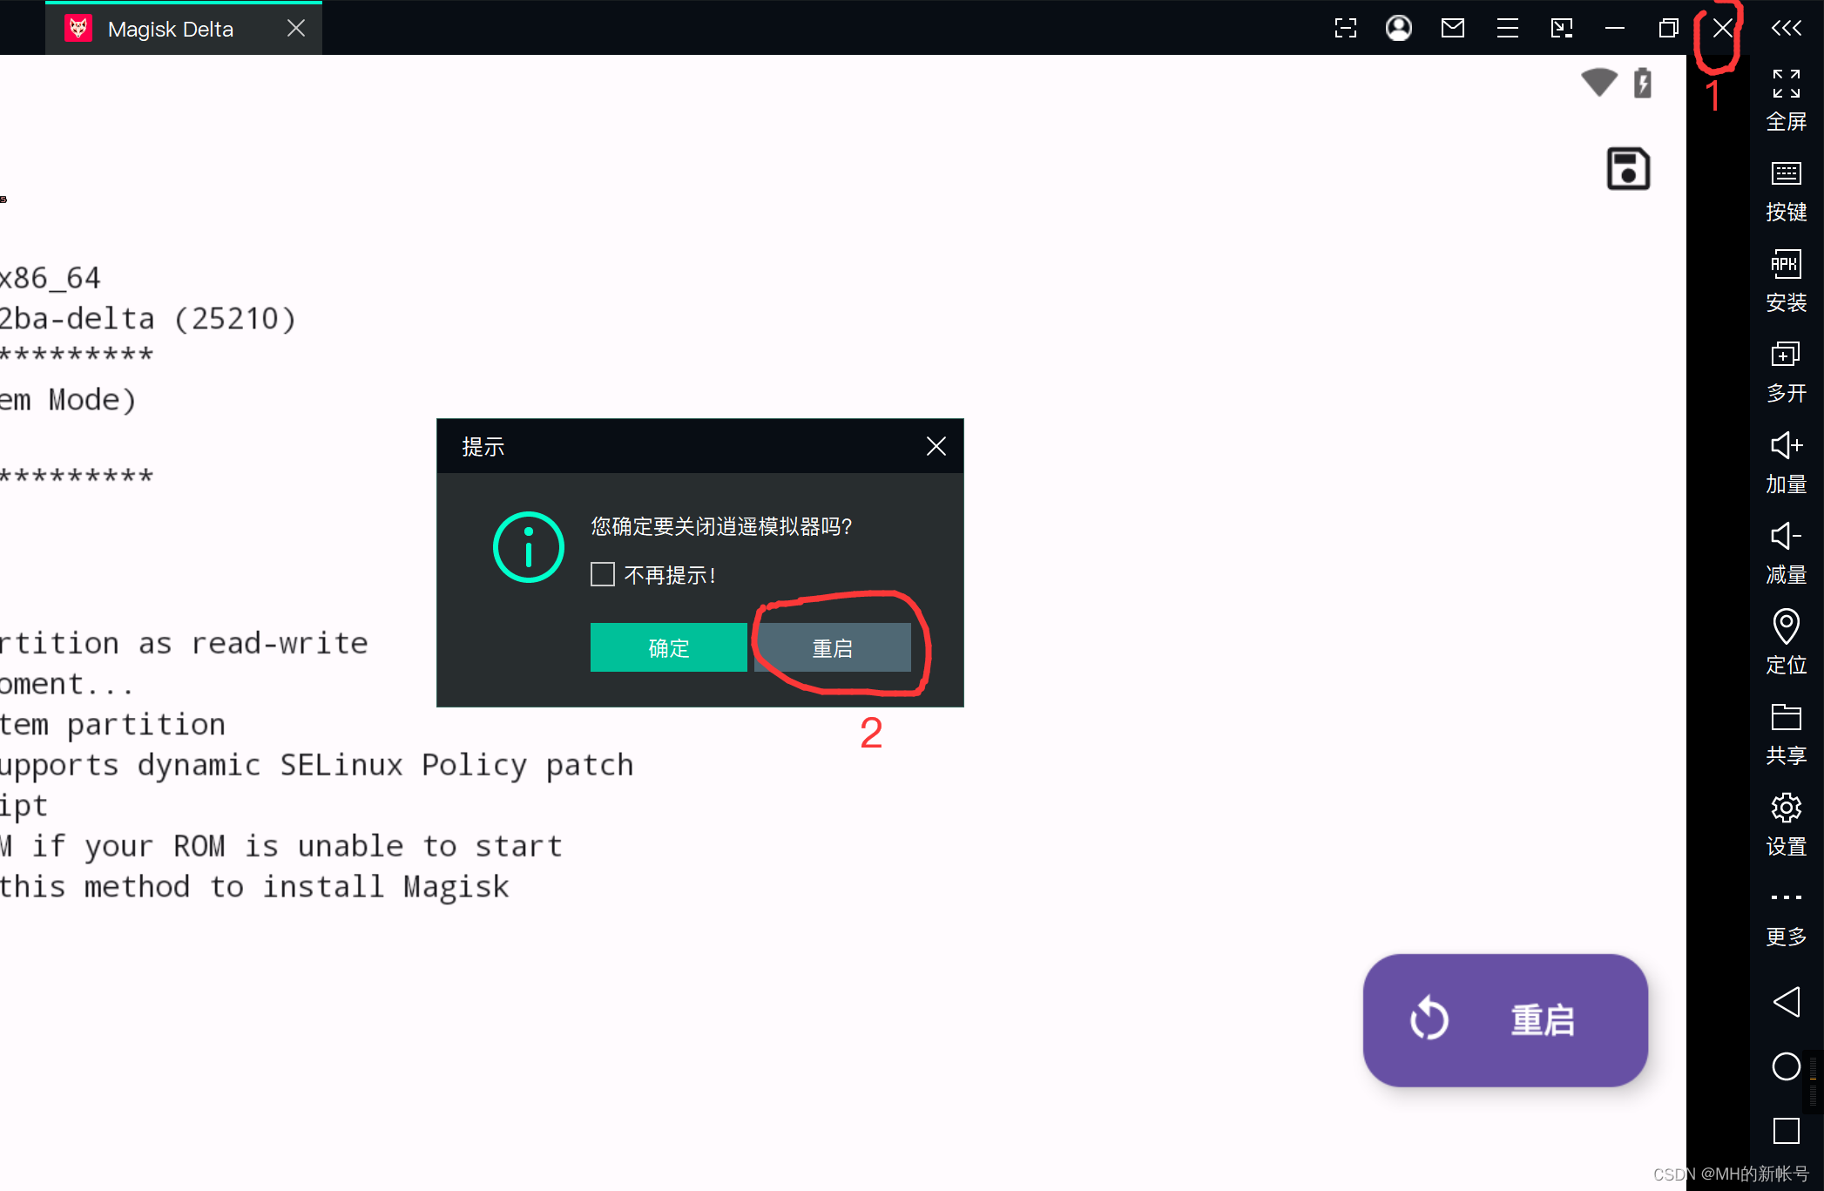
Task: Select the Magisk Delta tab
Action: (x=171, y=29)
